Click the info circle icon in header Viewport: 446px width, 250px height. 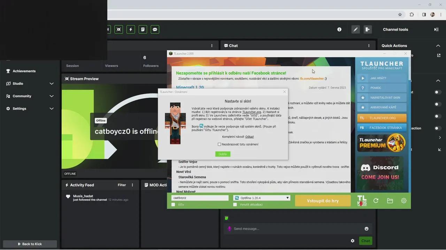tap(339, 30)
